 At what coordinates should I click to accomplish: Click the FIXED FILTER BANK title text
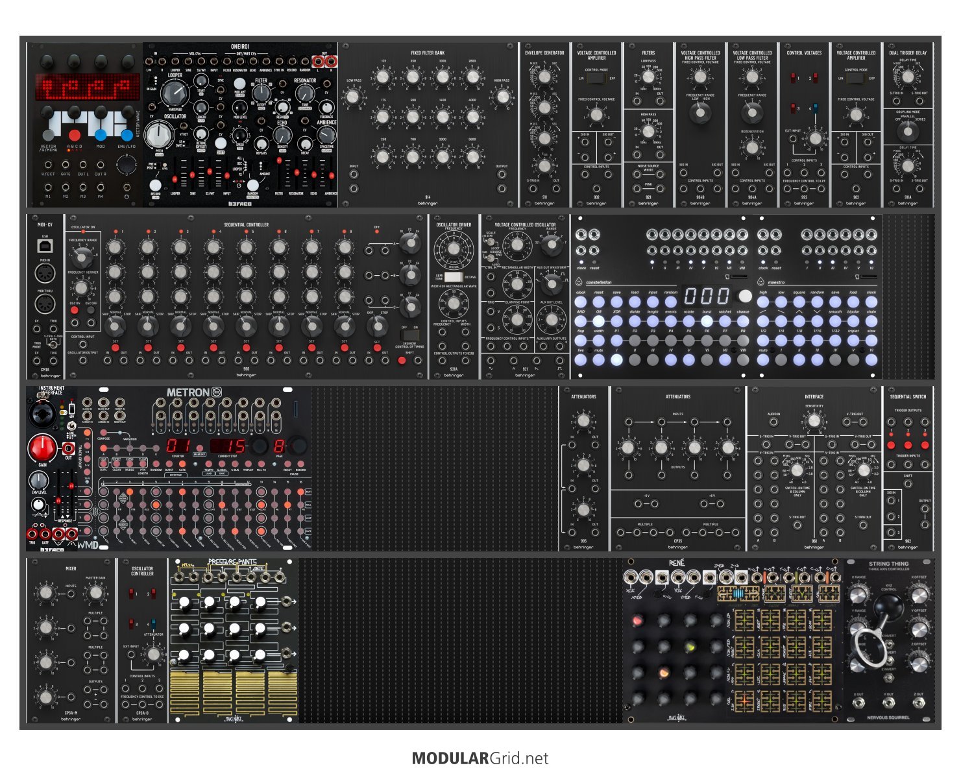[428, 53]
